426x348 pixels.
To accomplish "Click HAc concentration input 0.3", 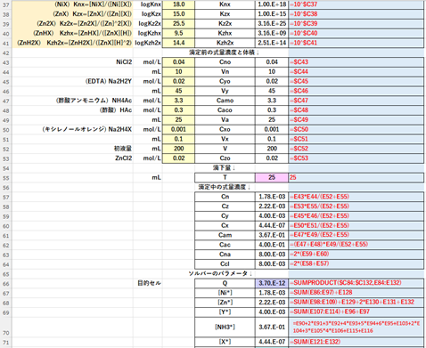I will point(178,110).
